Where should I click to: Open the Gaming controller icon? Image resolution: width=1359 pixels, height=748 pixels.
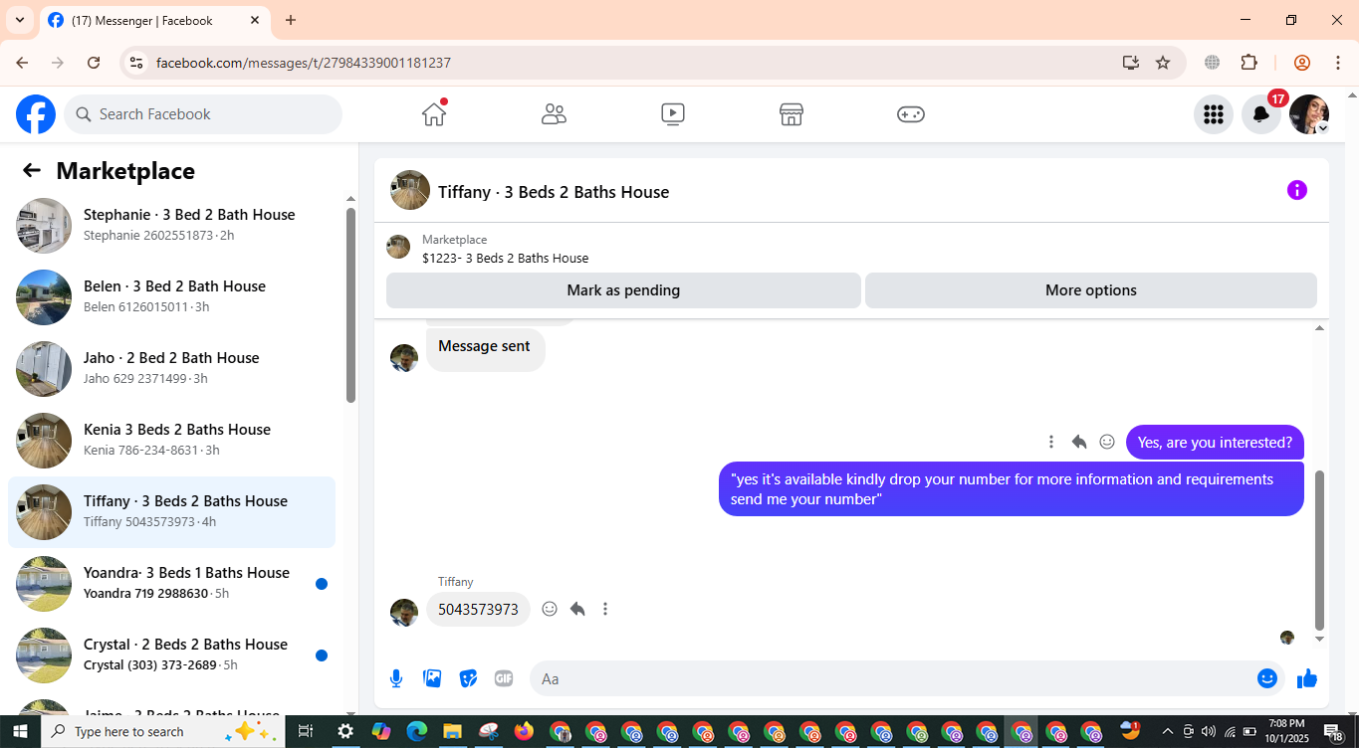click(911, 114)
